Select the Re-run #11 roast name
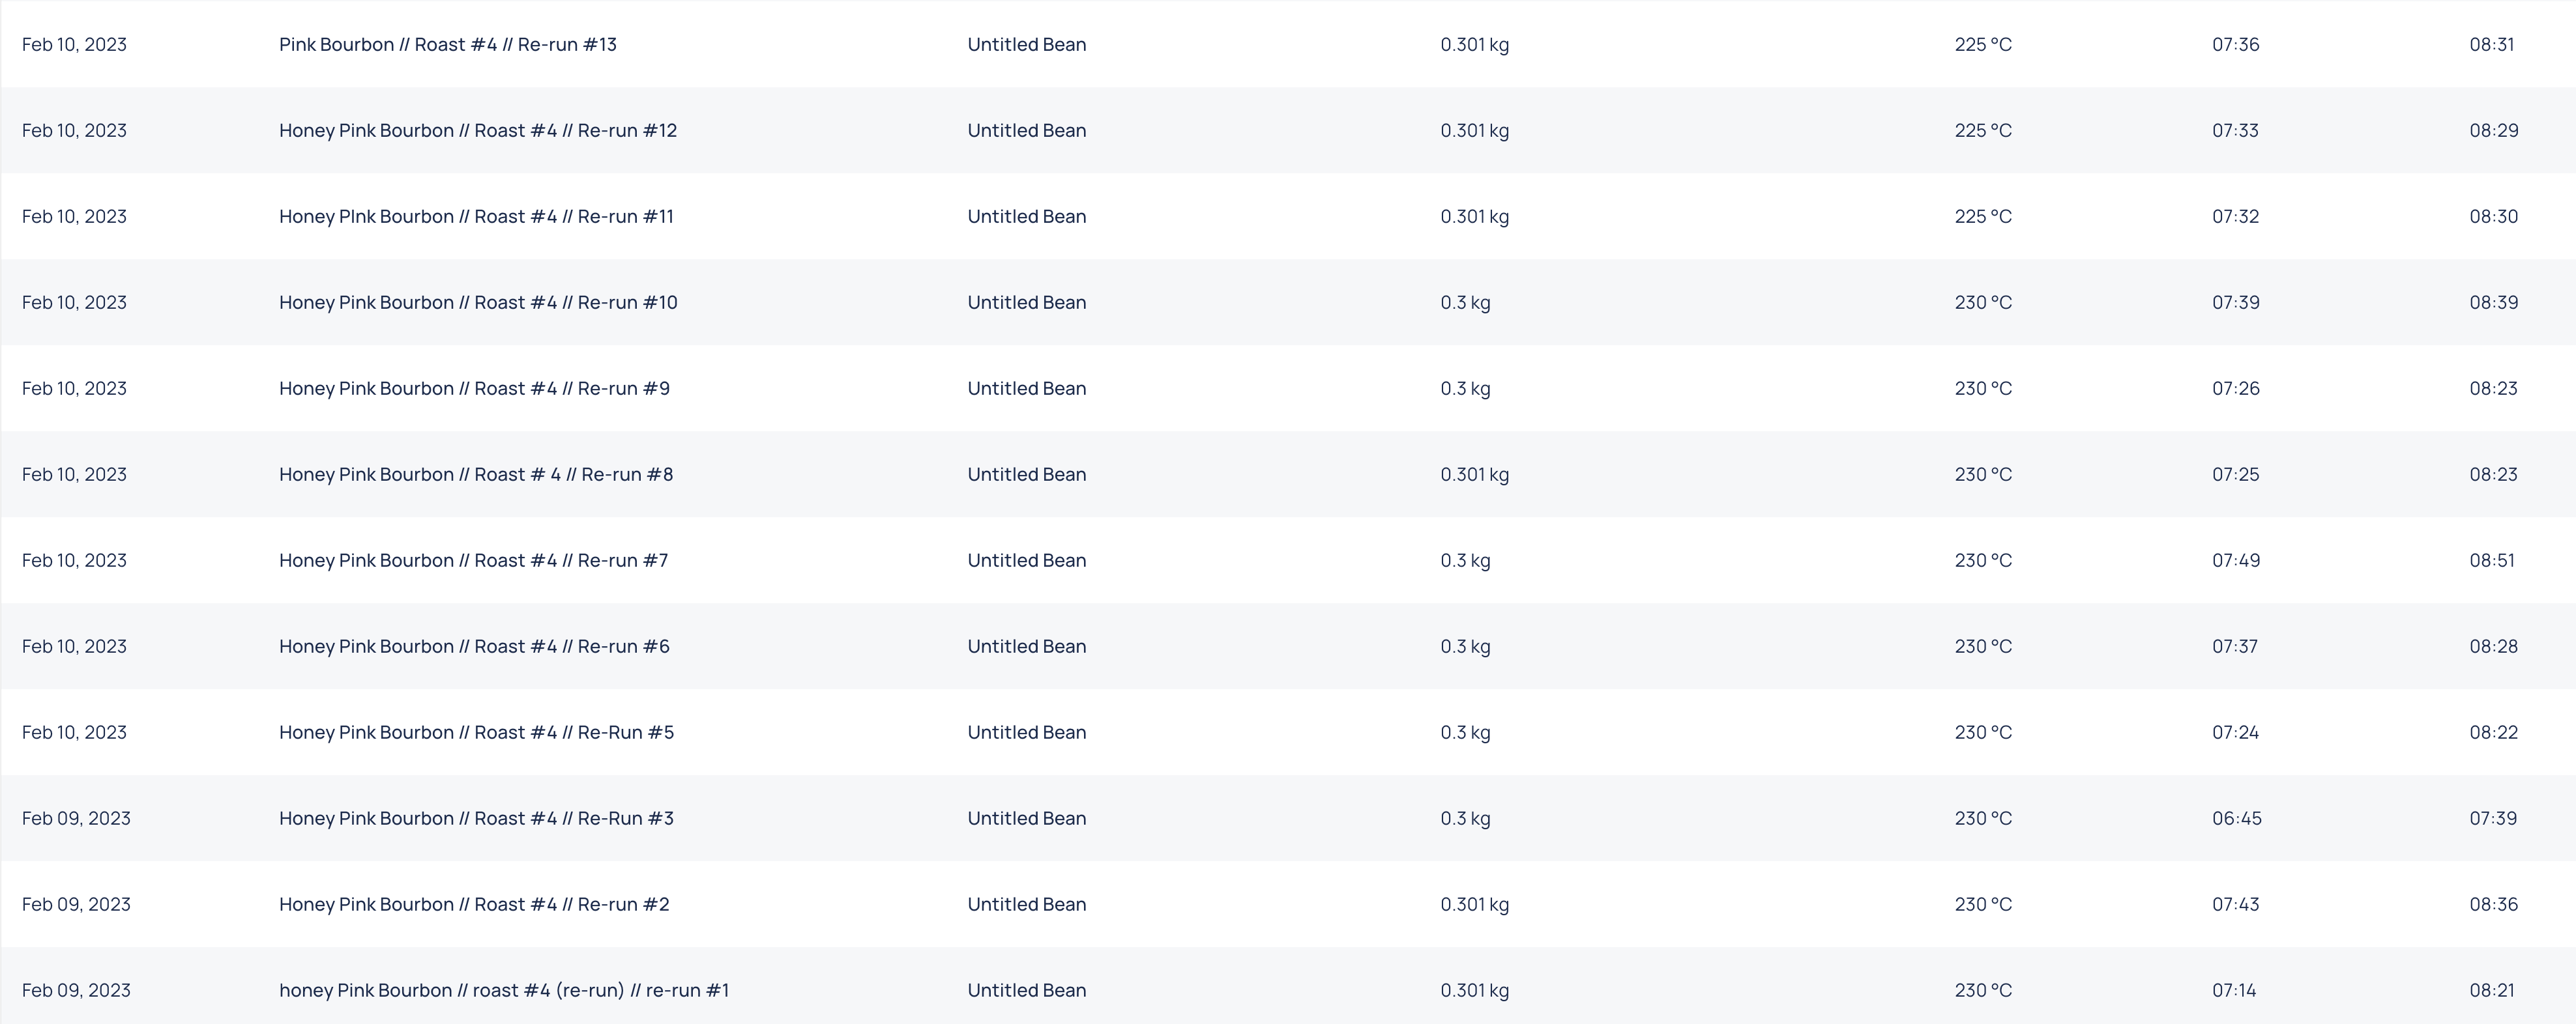The height and width of the screenshot is (1024, 2576). (x=476, y=216)
